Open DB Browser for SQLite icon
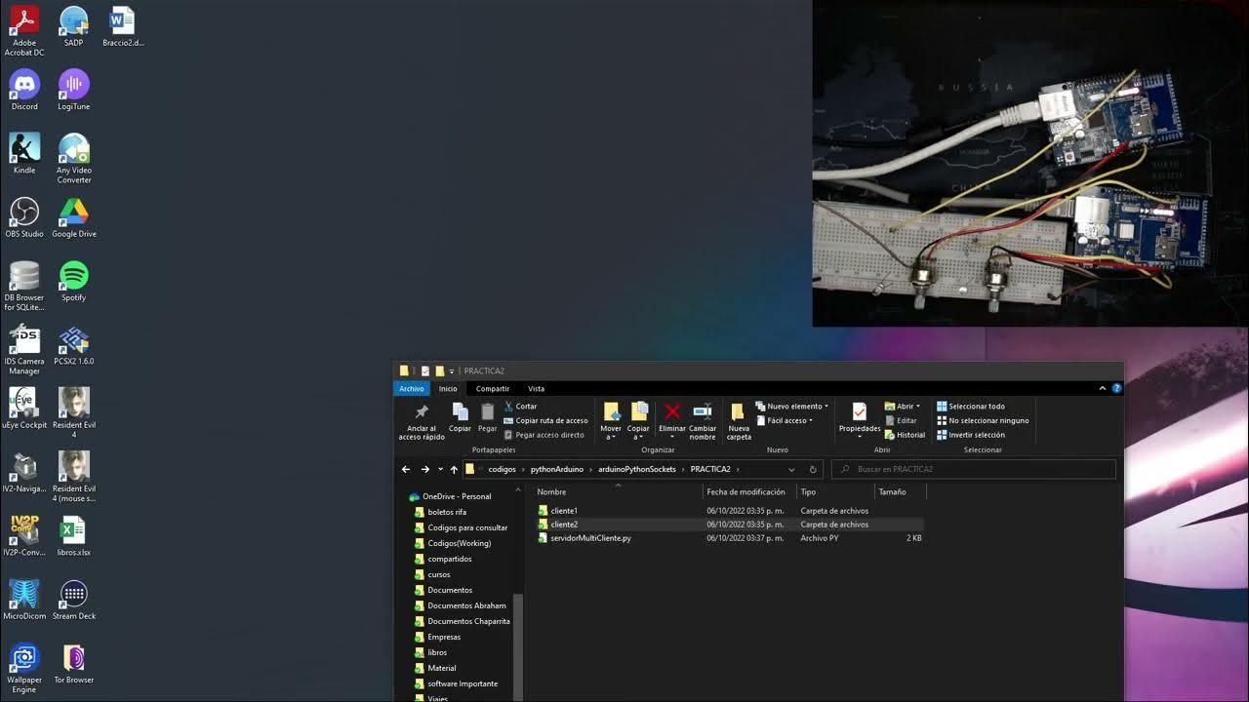This screenshot has height=702, width=1249. [x=24, y=286]
